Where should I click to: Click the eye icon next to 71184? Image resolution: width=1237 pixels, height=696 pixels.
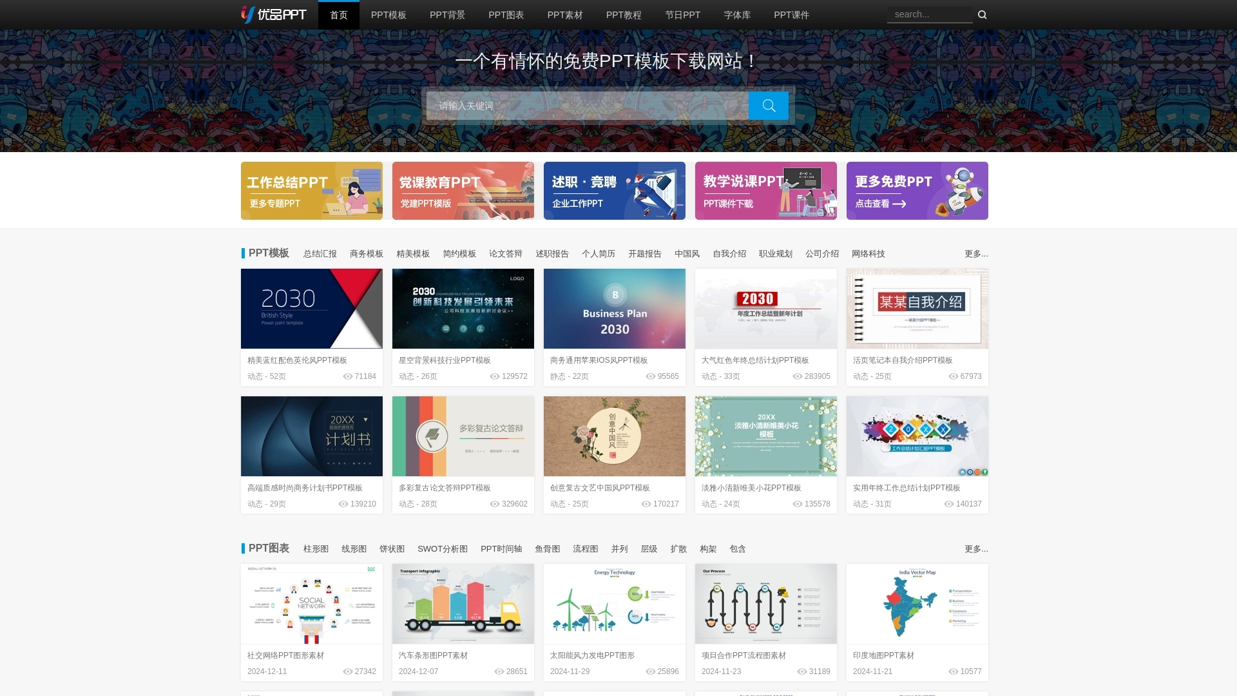pos(348,376)
